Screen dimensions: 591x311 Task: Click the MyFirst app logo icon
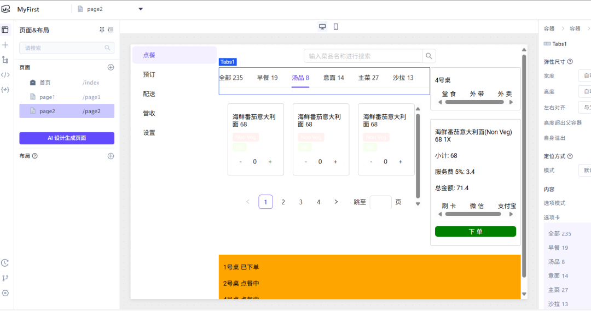pos(5,9)
